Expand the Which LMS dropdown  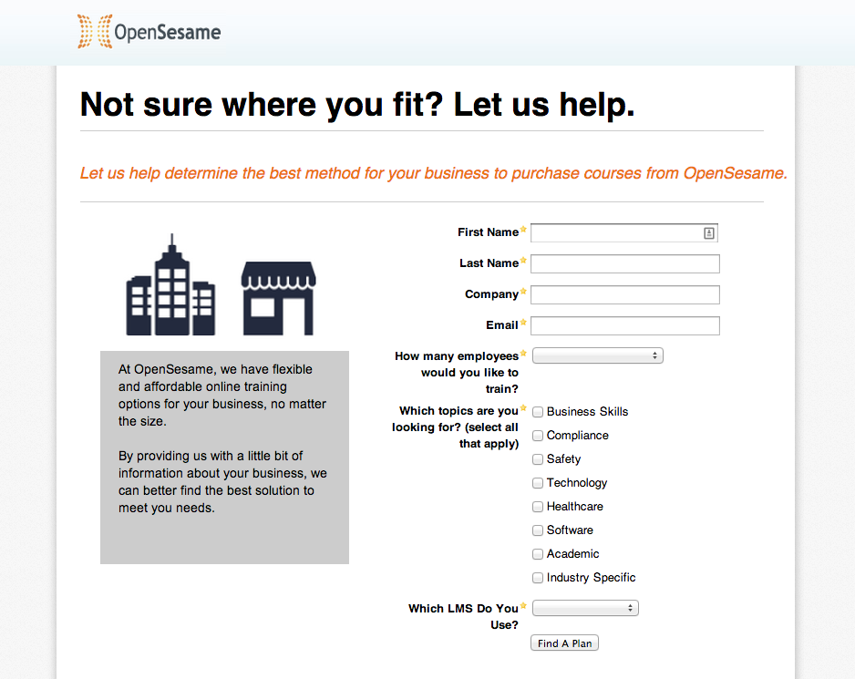[x=585, y=608]
